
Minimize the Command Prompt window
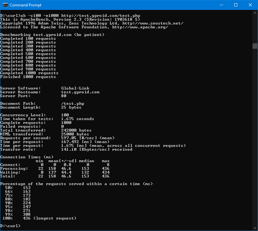pyautogui.click(x=221, y=5)
